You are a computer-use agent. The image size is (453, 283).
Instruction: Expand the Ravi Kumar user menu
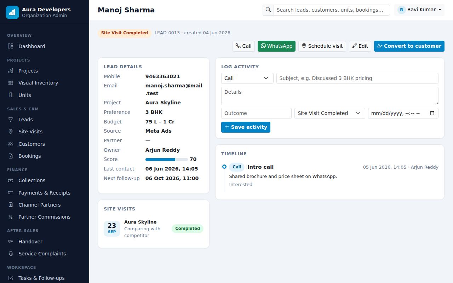419,10
